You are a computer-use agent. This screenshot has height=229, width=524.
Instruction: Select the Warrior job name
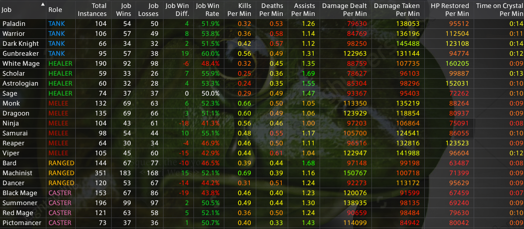[x=13, y=34]
